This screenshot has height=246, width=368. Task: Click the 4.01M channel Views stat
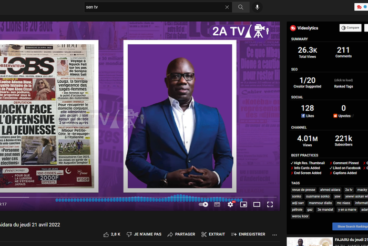point(307,141)
